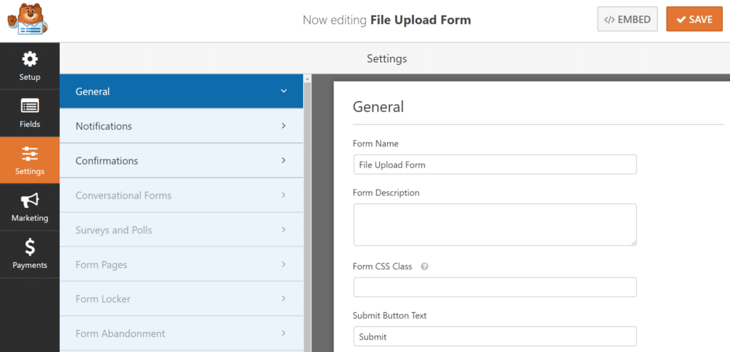Image resolution: width=730 pixels, height=352 pixels.
Task: Click the Form Name text field
Action: pyautogui.click(x=495, y=165)
